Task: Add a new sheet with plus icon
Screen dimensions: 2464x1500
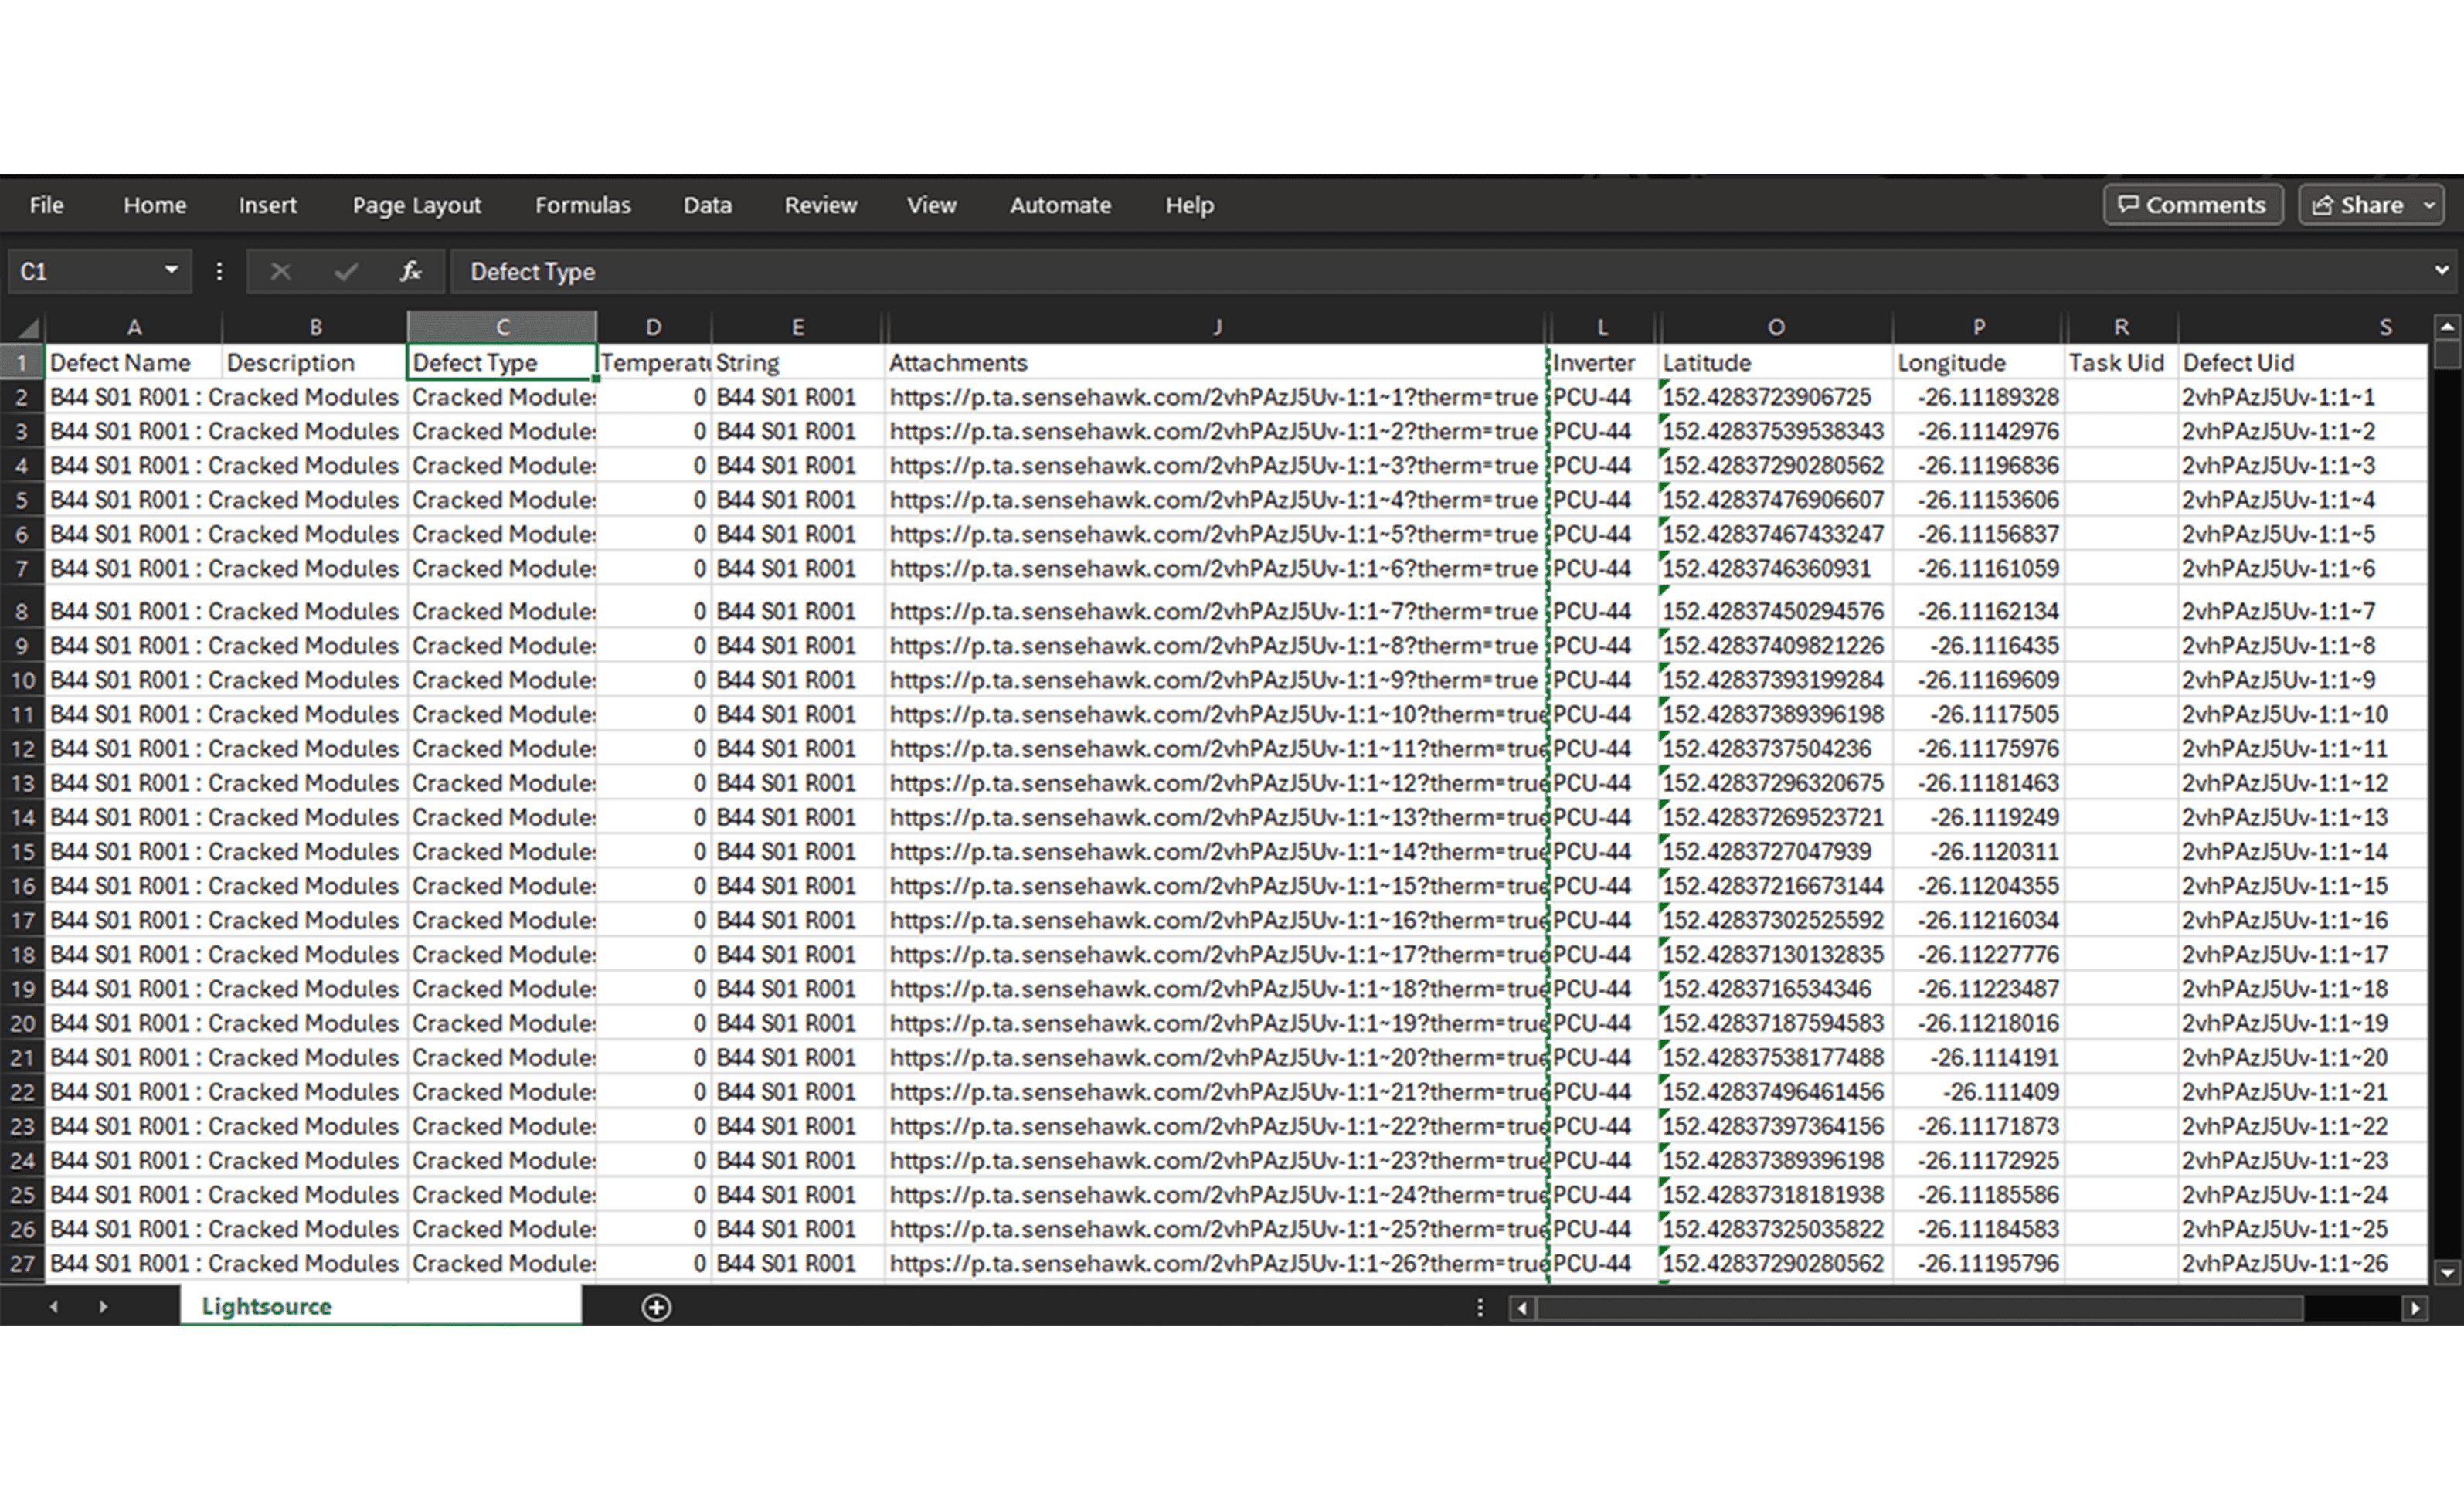Action: pos(656,1307)
